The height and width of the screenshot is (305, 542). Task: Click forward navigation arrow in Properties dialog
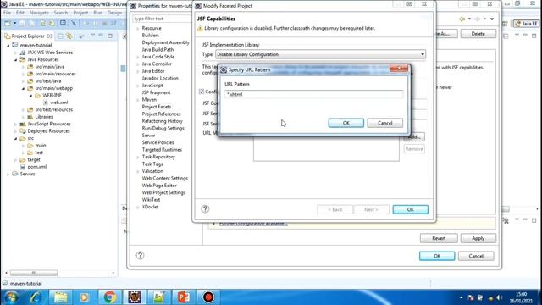pyautogui.click(x=478, y=19)
